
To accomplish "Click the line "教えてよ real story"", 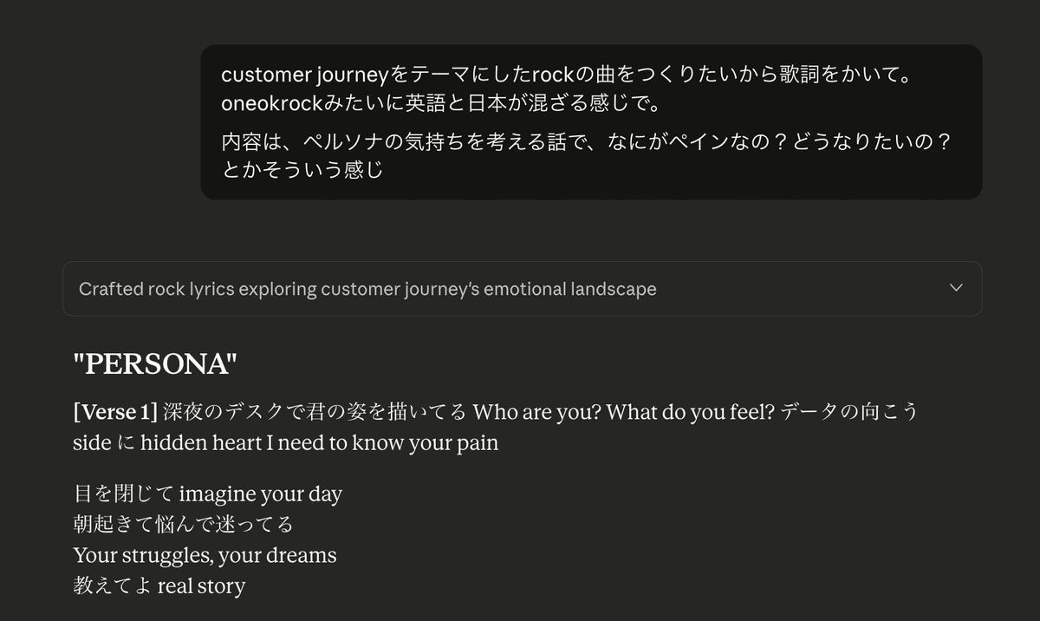I will (158, 585).
